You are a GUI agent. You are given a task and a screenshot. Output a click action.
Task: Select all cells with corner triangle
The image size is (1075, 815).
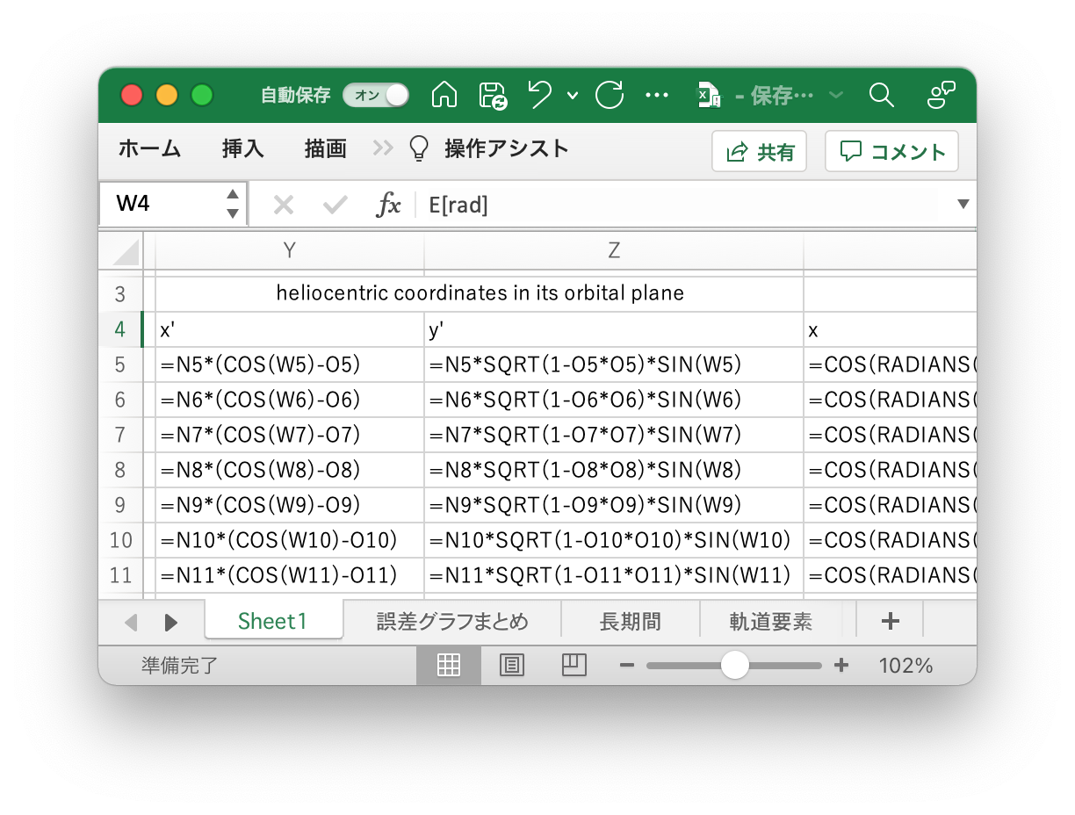coord(126,251)
